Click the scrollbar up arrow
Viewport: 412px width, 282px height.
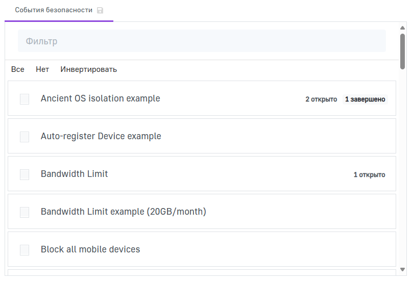tap(402, 28)
